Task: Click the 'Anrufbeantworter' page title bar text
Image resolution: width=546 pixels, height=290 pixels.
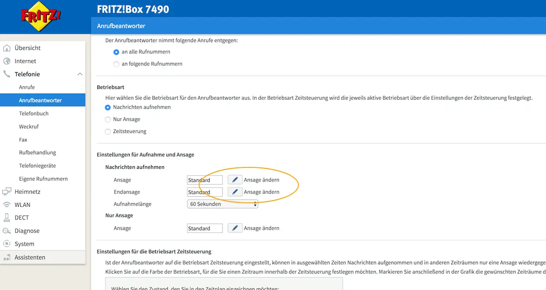Action: (x=121, y=26)
